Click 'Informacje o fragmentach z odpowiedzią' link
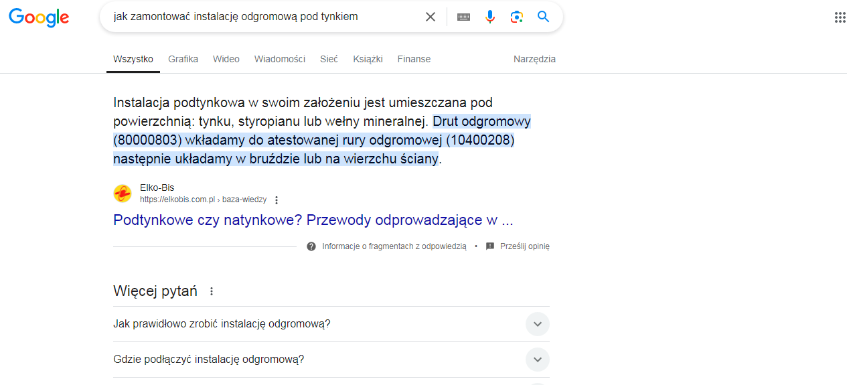847x385 pixels. pyautogui.click(x=394, y=246)
